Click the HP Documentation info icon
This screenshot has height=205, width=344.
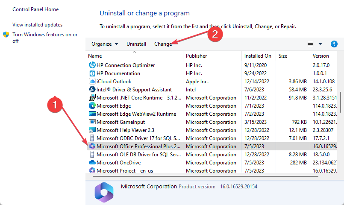pos(92,73)
